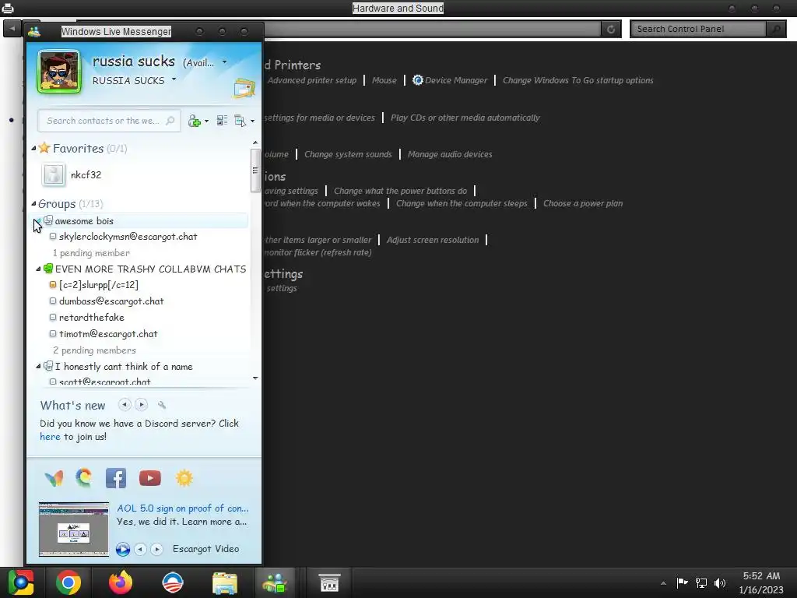Show next What's new item
The width and height of the screenshot is (797, 598).
[142, 405]
